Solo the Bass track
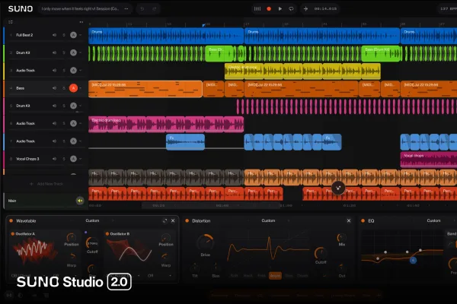Image resolution: width=457 pixels, height=304 pixels. (x=64, y=88)
